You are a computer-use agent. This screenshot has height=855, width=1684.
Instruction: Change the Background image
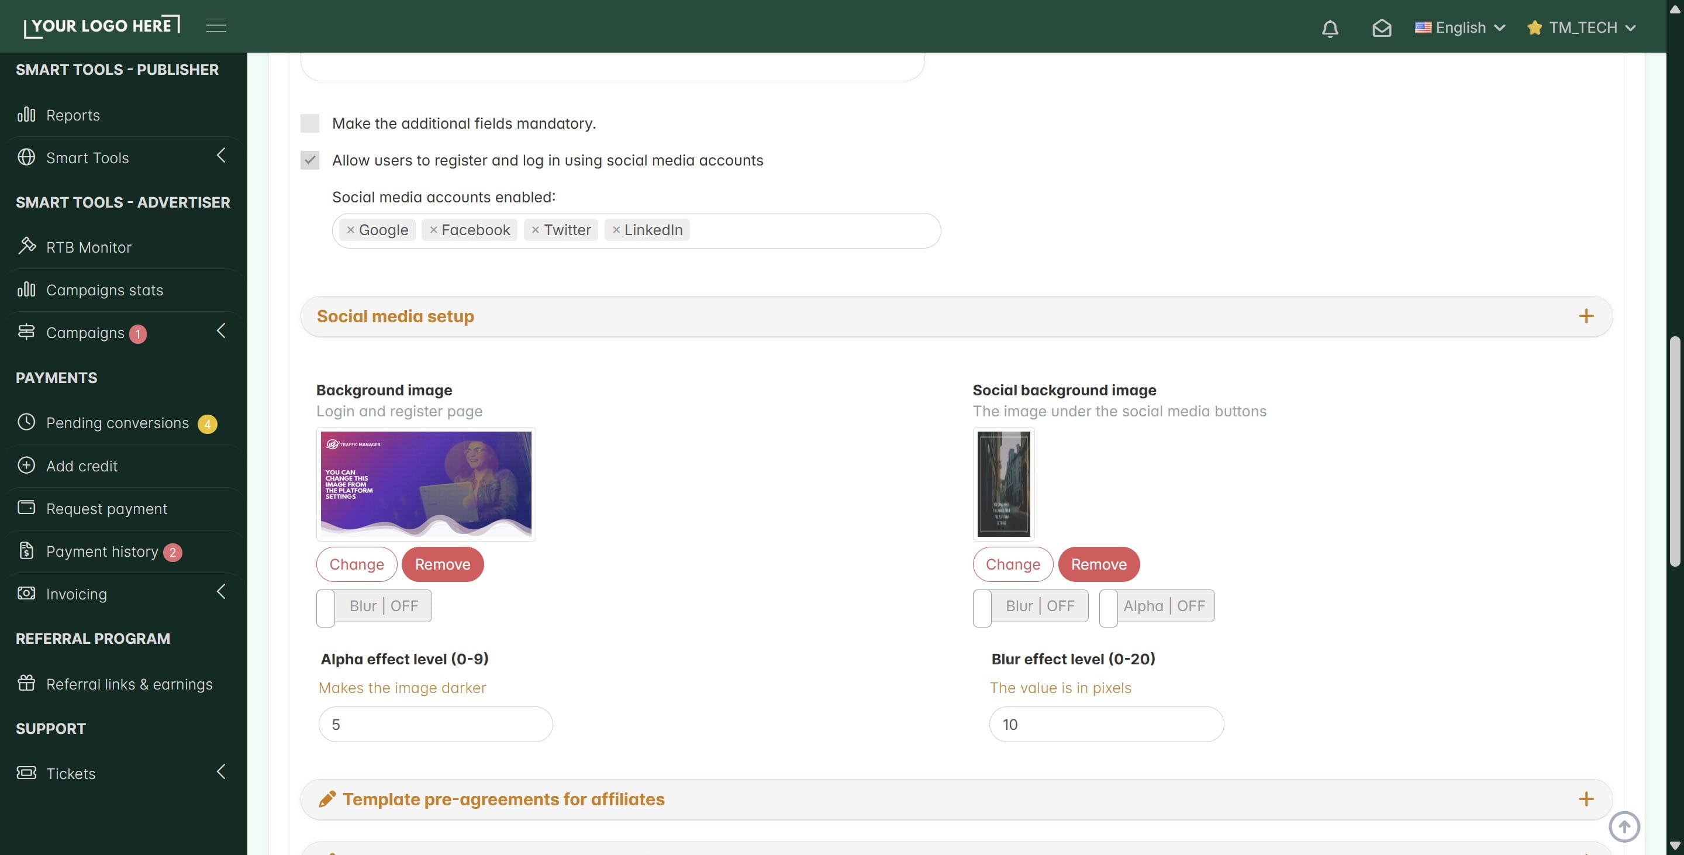[x=357, y=564]
